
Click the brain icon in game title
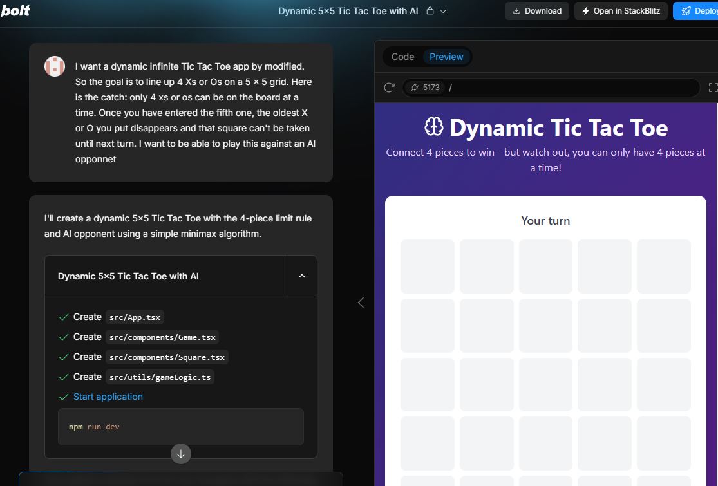click(x=434, y=127)
